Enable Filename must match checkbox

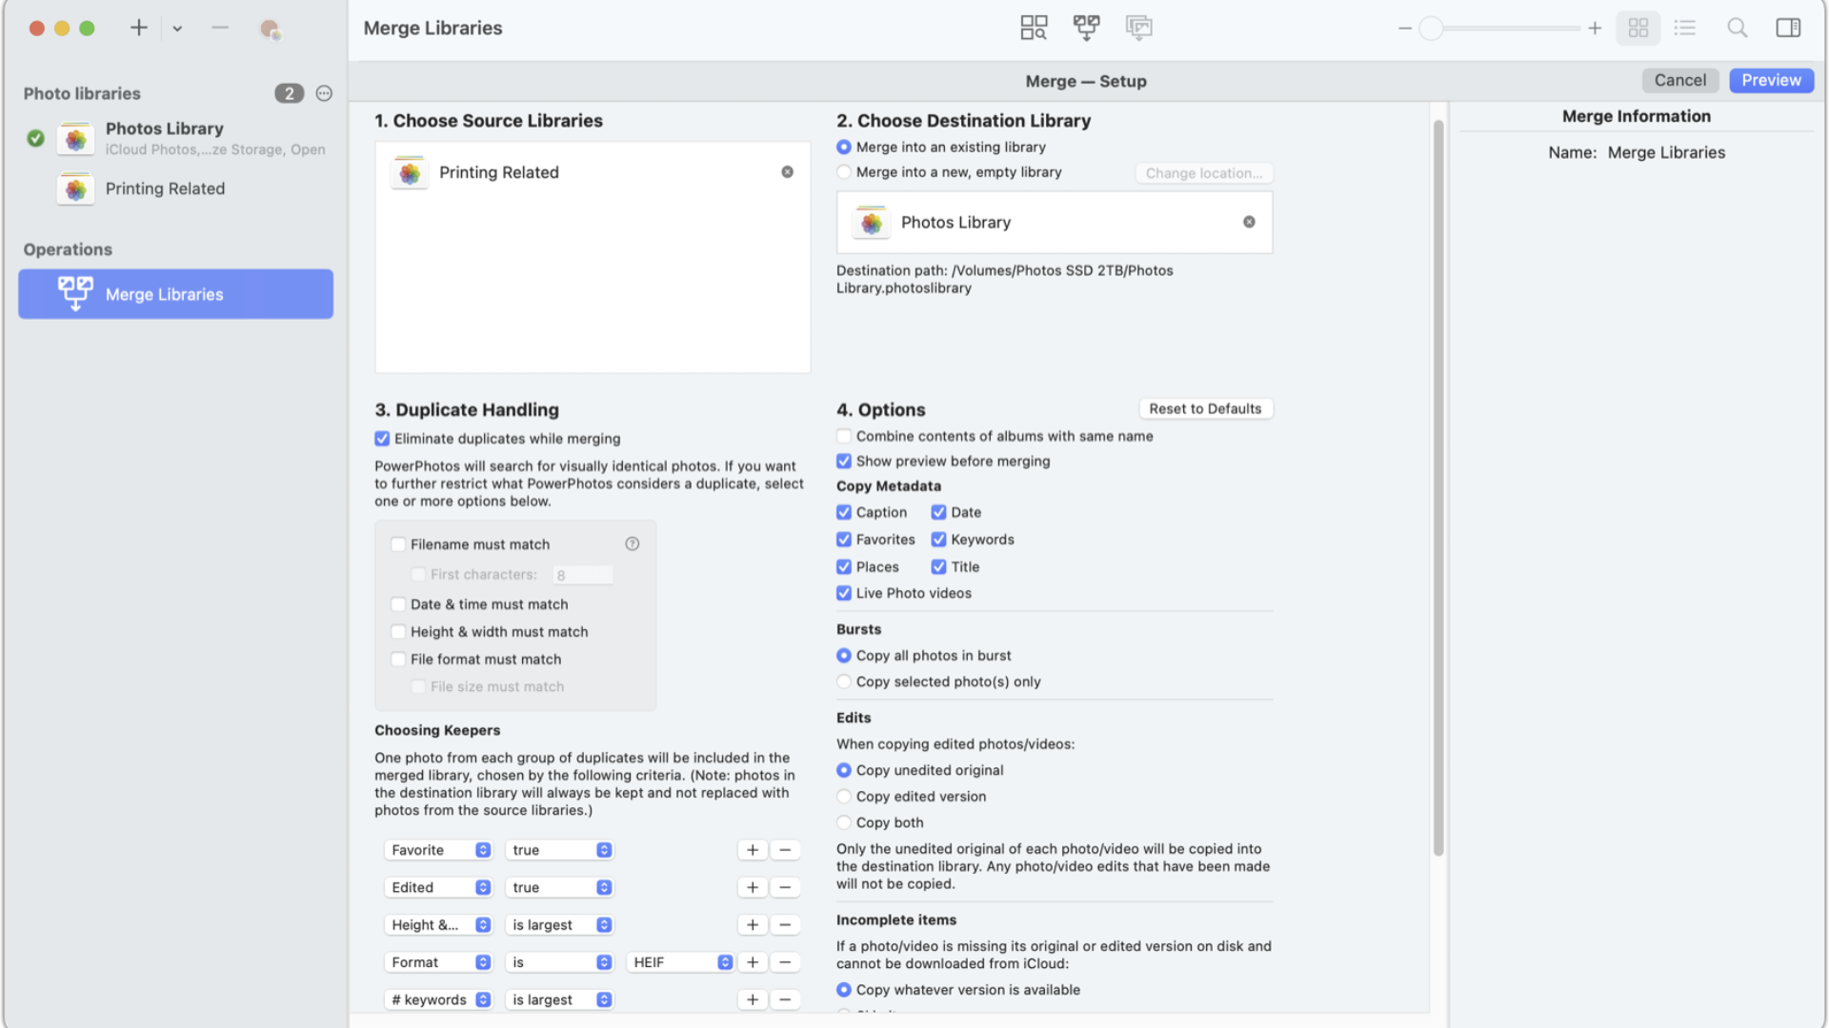[398, 544]
